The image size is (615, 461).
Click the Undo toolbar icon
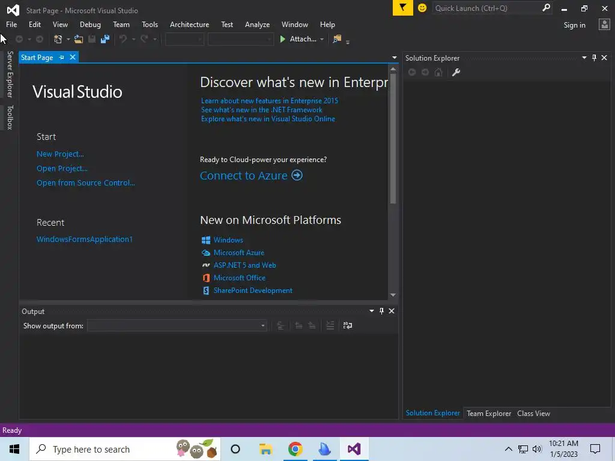[x=123, y=39]
